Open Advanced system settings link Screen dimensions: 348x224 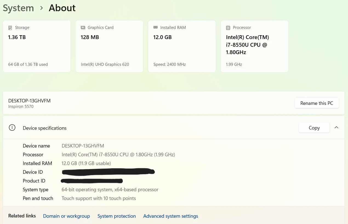click(x=171, y=216)
